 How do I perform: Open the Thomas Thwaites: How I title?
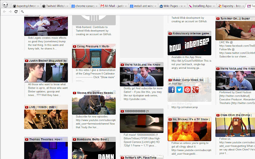point(46,140)
